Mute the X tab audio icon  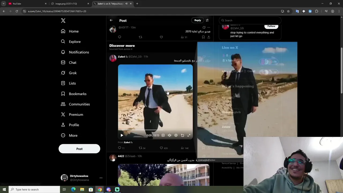coord(126,4)
